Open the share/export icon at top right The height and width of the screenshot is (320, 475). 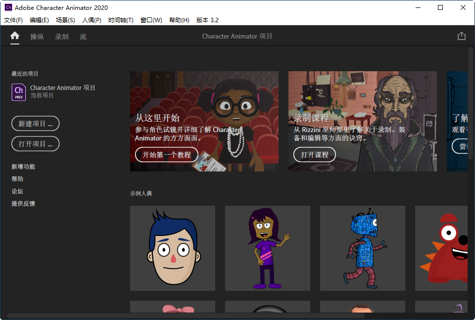[x=462, y=36]
